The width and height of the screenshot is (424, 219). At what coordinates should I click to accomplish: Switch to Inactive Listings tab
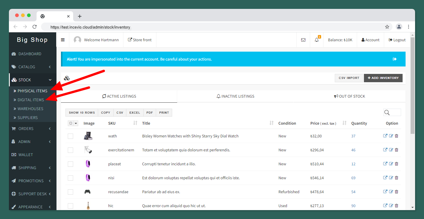coord(235,96)
